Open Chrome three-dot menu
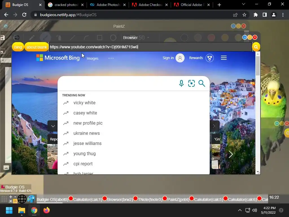 click(x=283, y=15)
